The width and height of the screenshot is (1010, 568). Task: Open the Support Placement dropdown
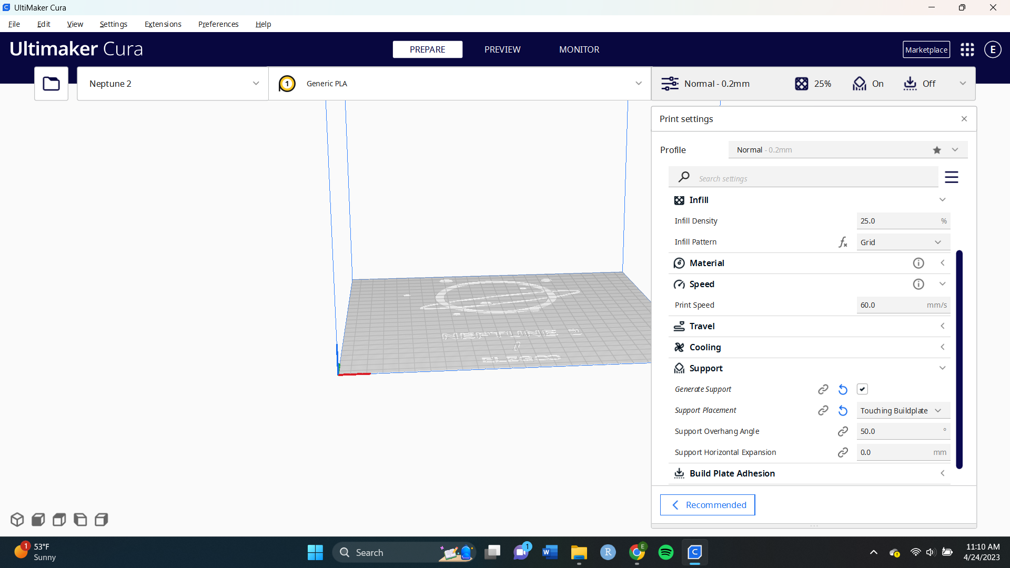click(x=903, y=410)
